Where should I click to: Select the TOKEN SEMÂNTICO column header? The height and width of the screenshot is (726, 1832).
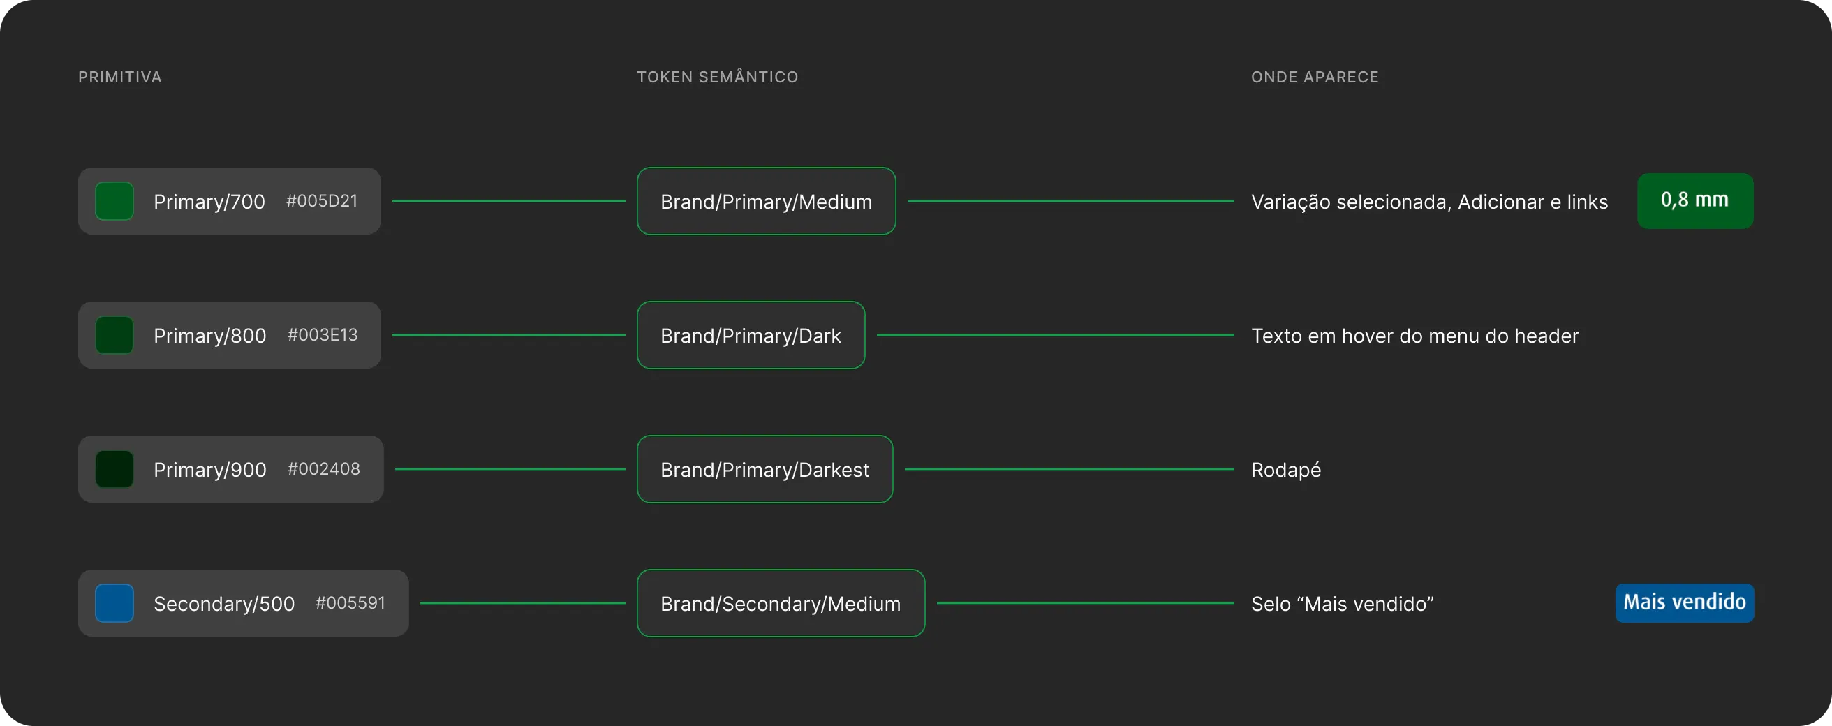click(718, 77)
